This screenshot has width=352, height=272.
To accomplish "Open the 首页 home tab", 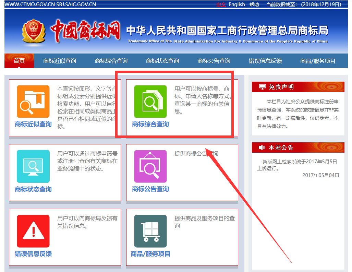I will pos(19,61).
